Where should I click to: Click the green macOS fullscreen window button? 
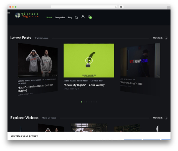coord(16,7)
